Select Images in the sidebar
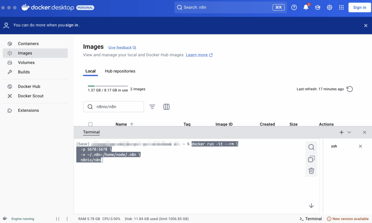372x223 pixels. (x=35, y=53)
